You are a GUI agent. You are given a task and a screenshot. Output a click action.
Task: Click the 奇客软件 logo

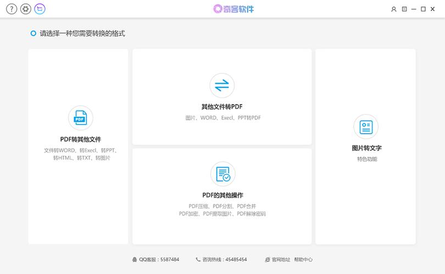233,9
